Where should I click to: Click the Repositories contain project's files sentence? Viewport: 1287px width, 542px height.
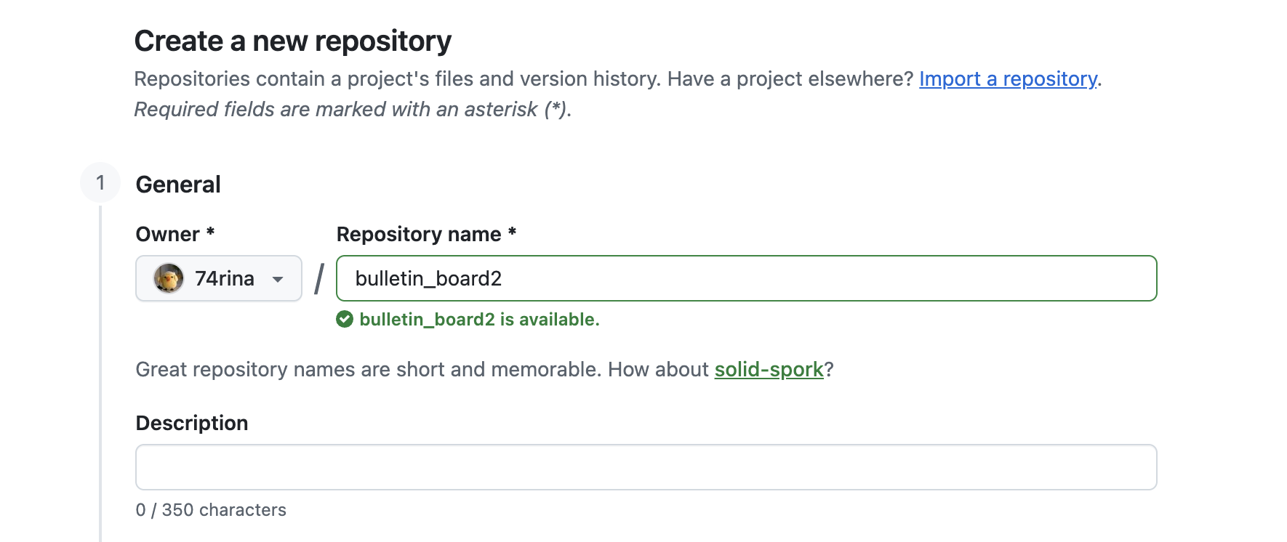click(x=524, y=78)
